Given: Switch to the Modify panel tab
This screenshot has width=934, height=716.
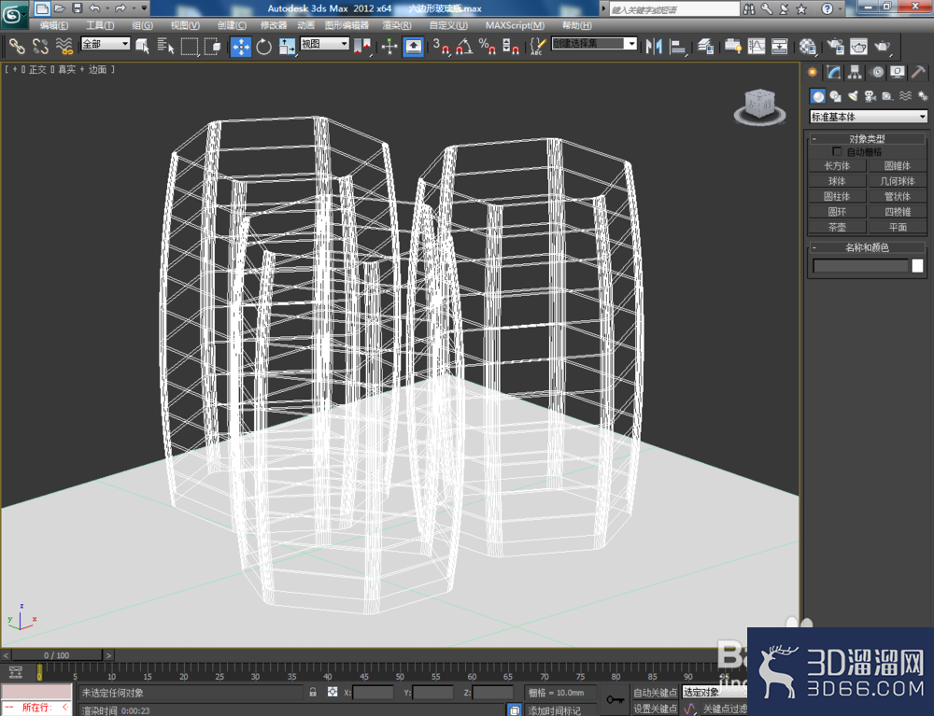Looking at the screenshot, I should click(833, 73).
